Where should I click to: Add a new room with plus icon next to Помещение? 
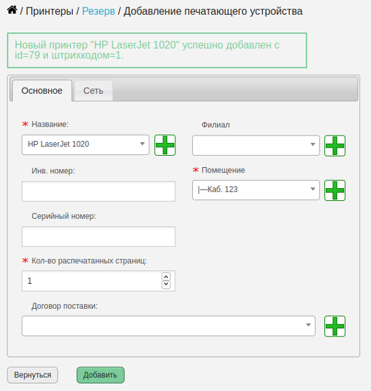click(335, 190)
